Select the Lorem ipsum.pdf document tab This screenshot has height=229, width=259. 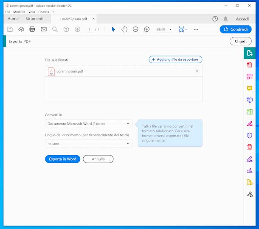74,19
